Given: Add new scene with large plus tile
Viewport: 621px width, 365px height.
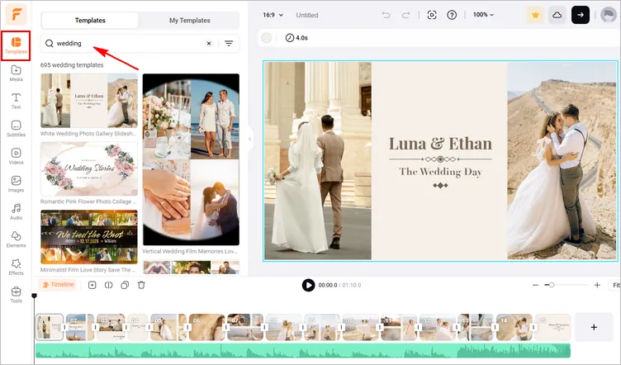Looking at the screenshot, I should (594, 327).
